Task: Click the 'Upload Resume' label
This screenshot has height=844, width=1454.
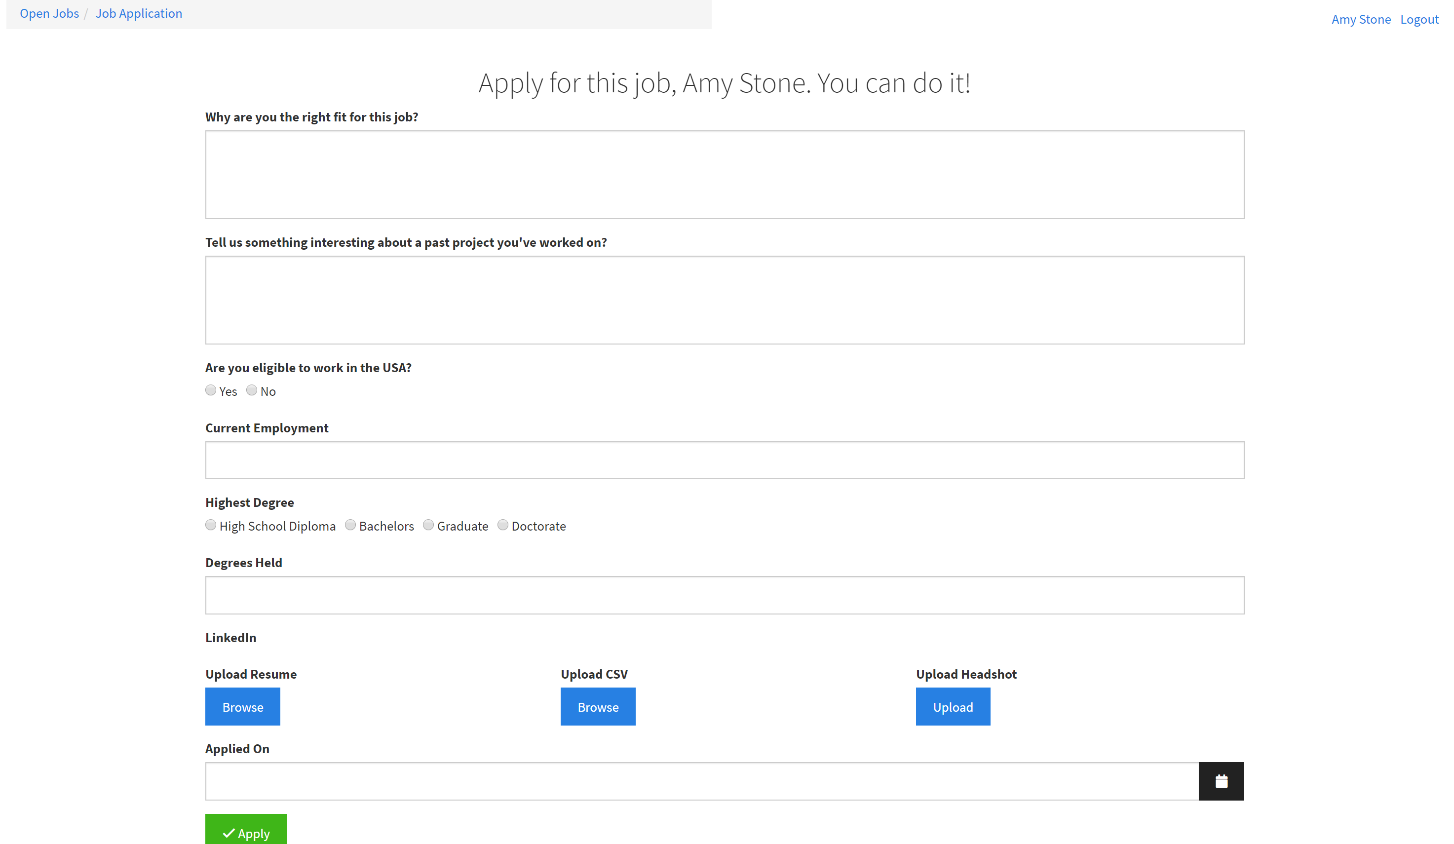Action: (x=251, y=674)
